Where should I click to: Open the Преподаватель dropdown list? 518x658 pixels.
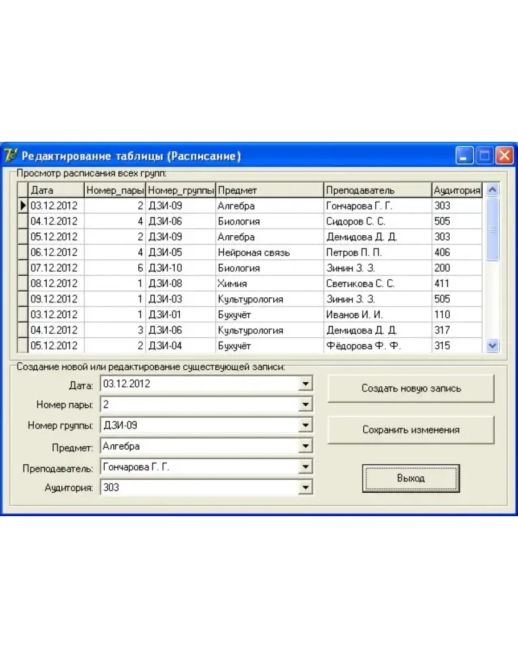306,467
